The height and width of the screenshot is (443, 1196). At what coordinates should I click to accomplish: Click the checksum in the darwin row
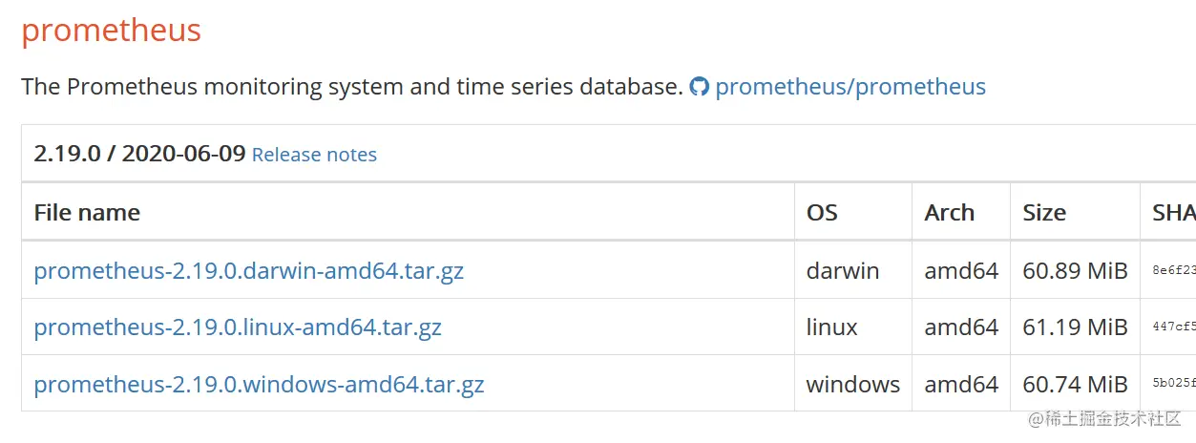coord(1174,271)
